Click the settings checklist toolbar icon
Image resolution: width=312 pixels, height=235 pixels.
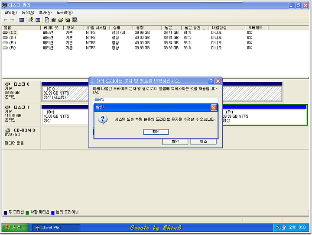[75, 20]
